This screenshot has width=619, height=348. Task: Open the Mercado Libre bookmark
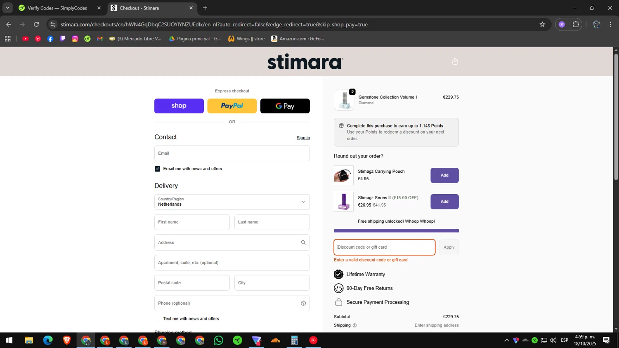click(x=135, y=39)
